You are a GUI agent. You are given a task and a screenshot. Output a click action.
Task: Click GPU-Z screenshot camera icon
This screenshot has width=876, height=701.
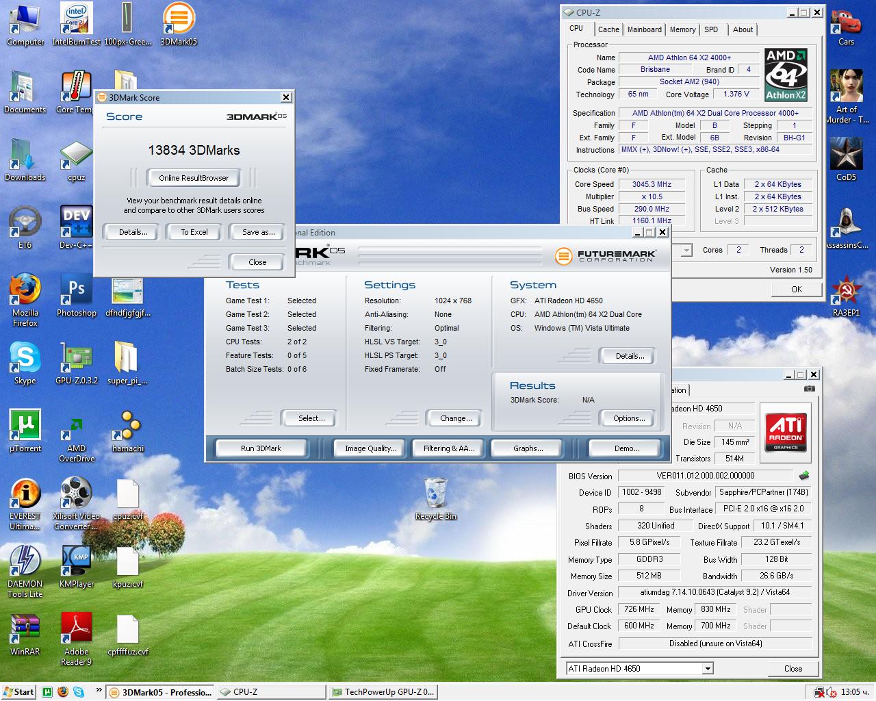tap(810, 388)
